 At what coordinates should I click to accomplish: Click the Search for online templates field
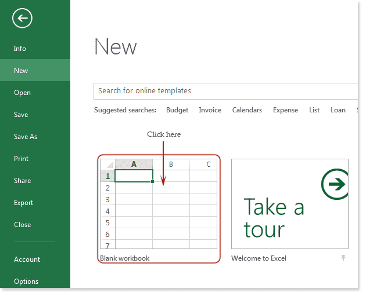226,91
